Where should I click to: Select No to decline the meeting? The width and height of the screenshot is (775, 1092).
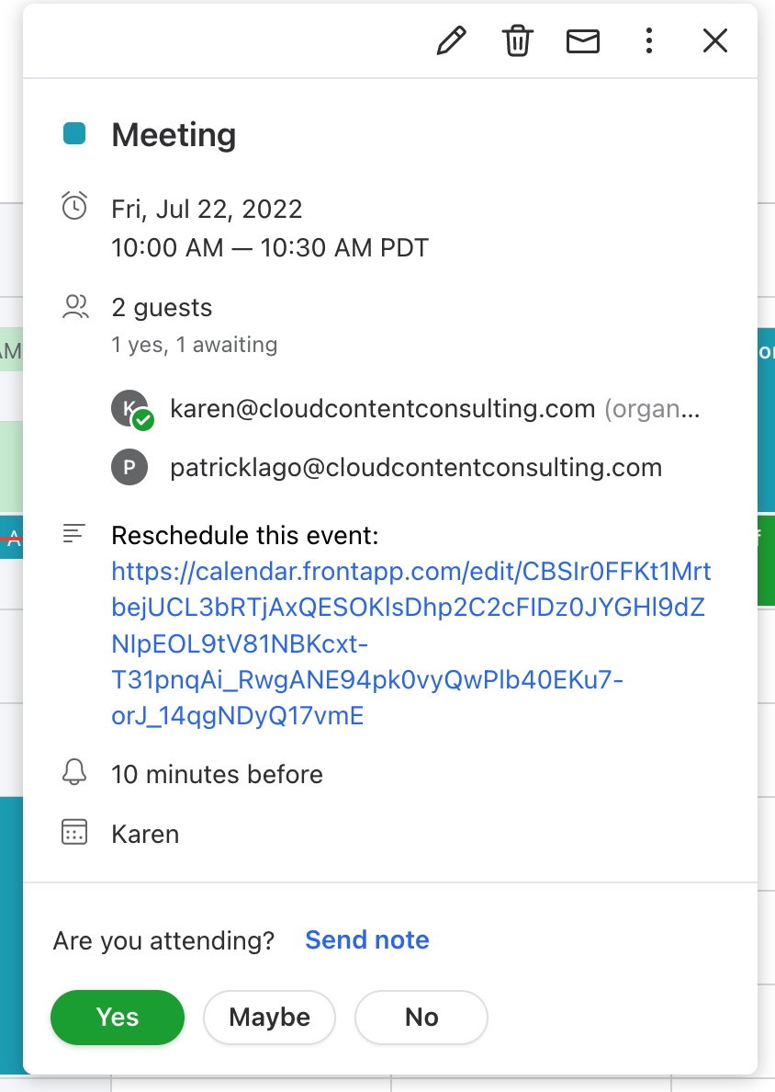[421, 1018]
